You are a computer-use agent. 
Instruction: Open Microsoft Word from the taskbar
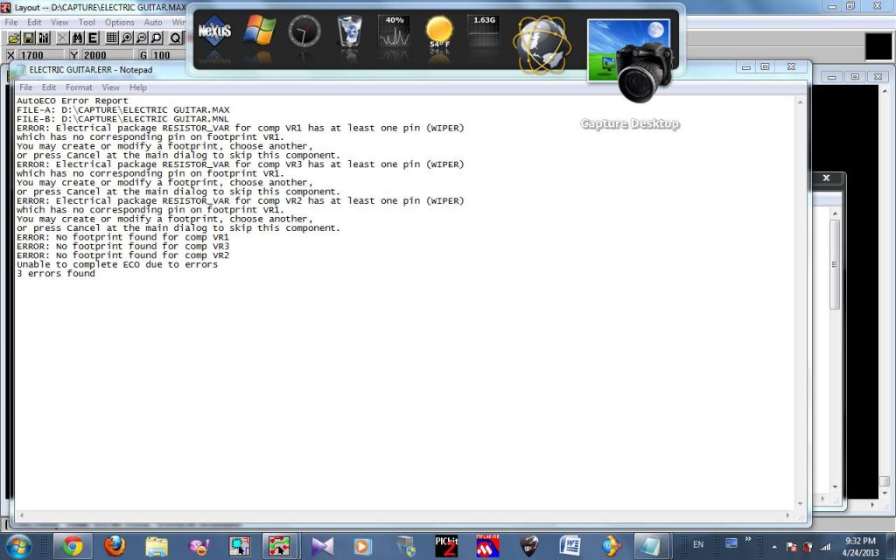pyautogui.click(x=570, y=546)
